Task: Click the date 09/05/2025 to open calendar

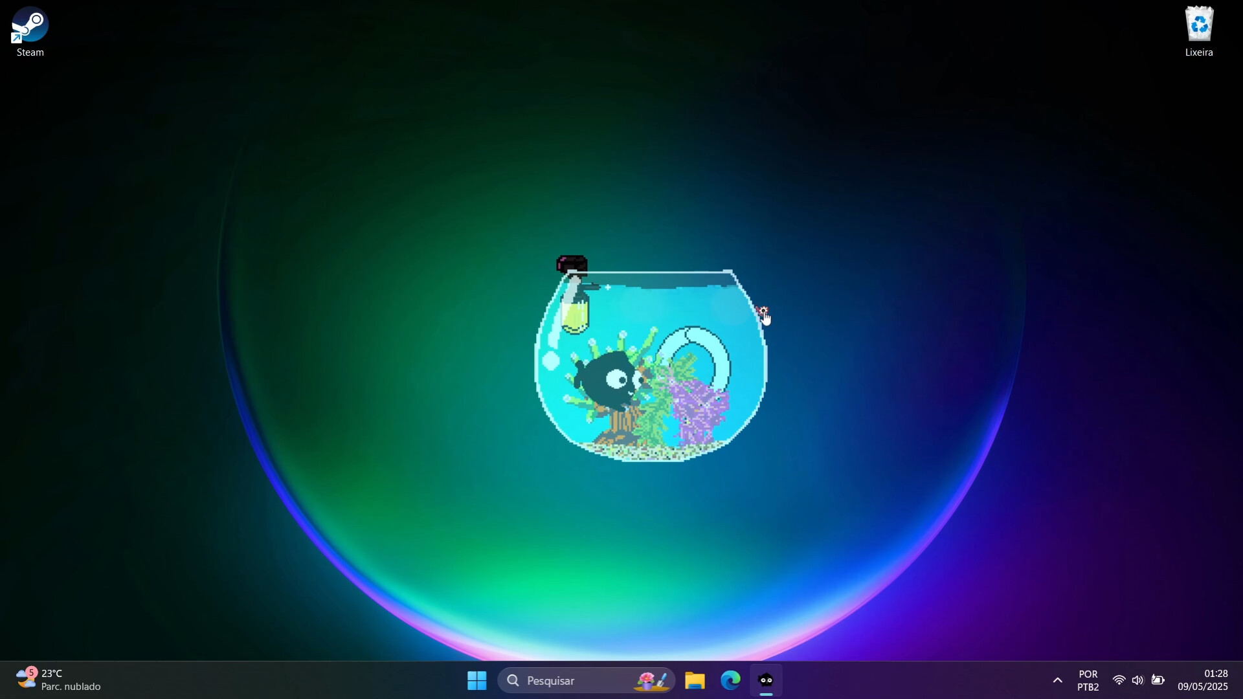Action: (x=1202, y=687)
